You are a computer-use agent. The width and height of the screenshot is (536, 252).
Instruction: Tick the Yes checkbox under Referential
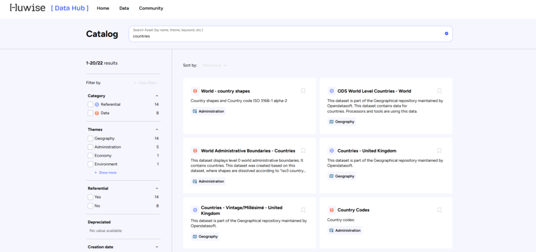tap(91, 197)
